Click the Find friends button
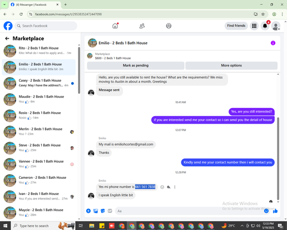The width and height of the screenshot is (287, 230). [236, 26]
